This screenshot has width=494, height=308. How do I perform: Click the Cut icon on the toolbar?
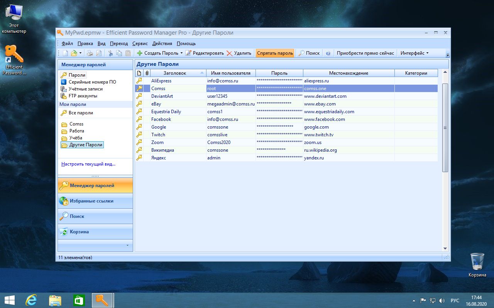pyautogui.click(x=110, y=53)
